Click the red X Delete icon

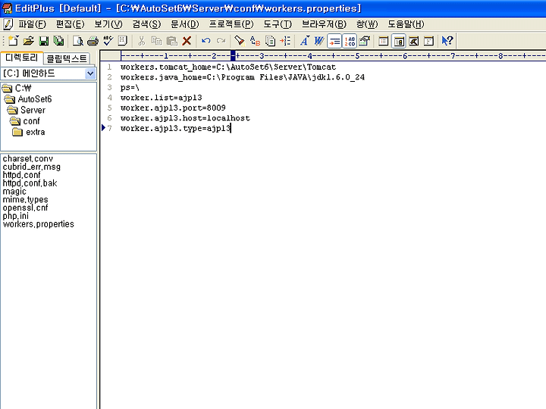click(x=187, y=41)
